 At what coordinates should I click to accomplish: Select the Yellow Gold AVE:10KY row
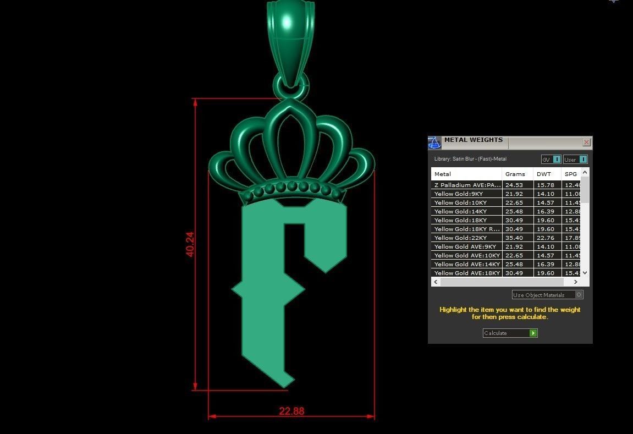[x=506, y=255]
